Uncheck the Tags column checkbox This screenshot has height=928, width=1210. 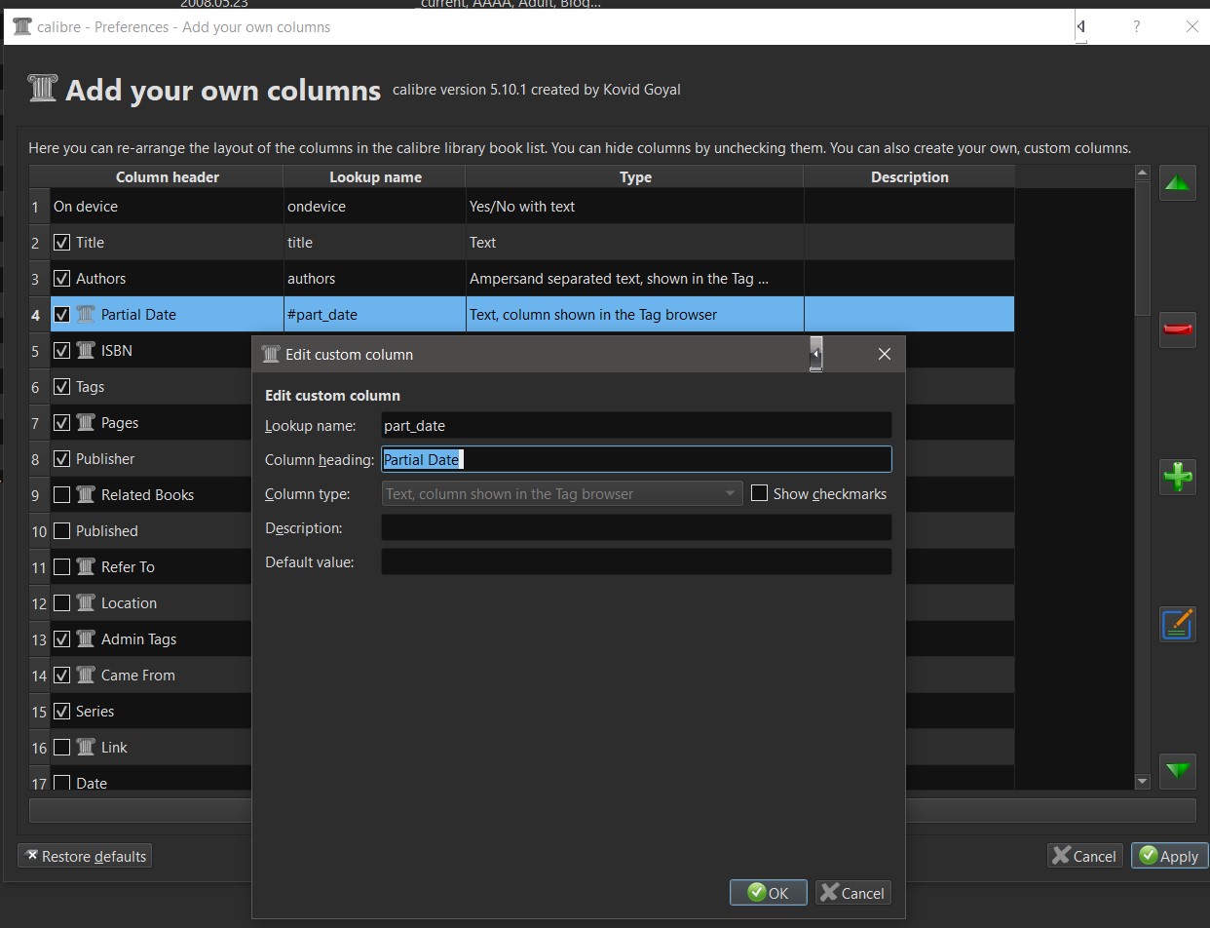pos(61,387)
